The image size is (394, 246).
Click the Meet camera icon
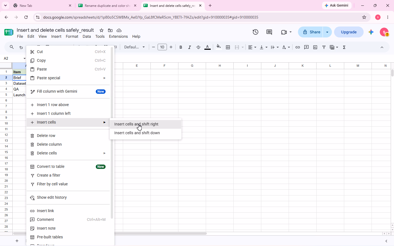click(284, 32)
